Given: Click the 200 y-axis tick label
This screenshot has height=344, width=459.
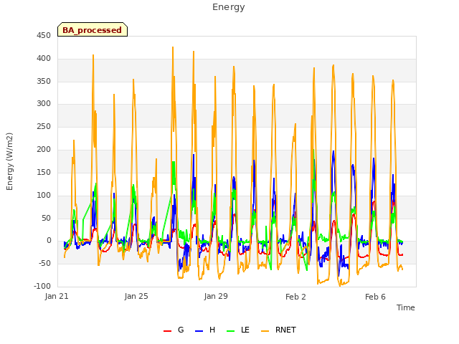Looking at the screenshot, I should pyautogui.click(x=44, y=150).
